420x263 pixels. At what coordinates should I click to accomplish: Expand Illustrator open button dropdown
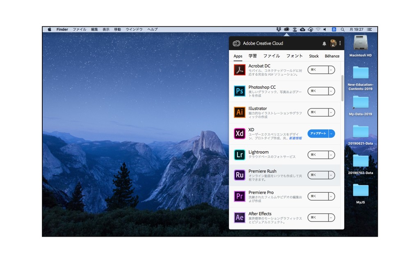click(x=331, y=112)
